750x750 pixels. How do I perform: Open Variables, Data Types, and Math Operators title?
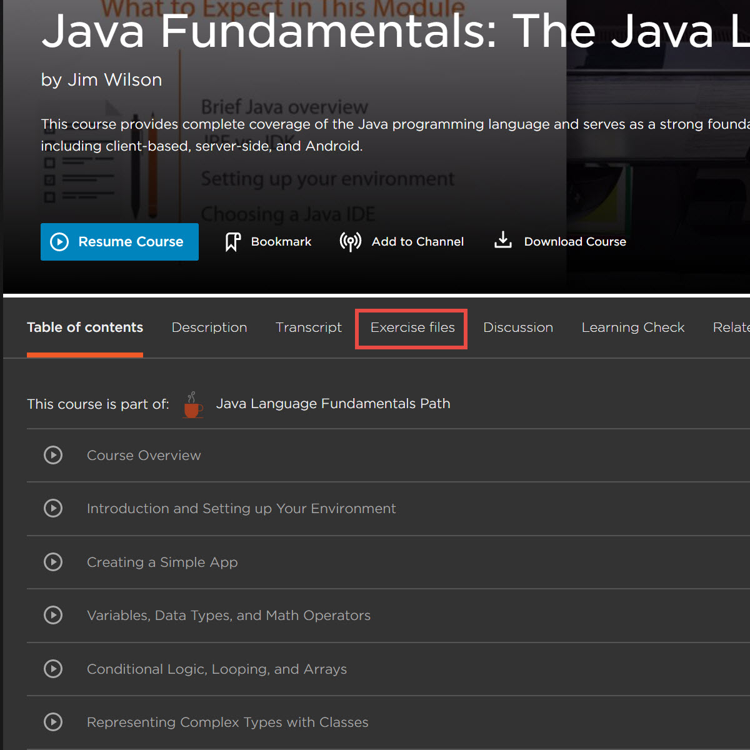point(229,616)
